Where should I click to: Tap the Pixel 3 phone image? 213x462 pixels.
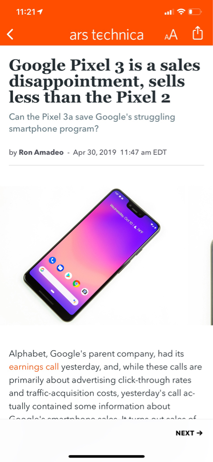[x=92, y=255]
